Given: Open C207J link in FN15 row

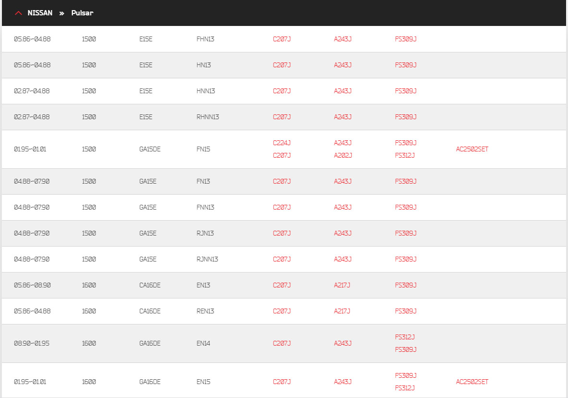Looking at the screenshot, I should pos(282,155).
